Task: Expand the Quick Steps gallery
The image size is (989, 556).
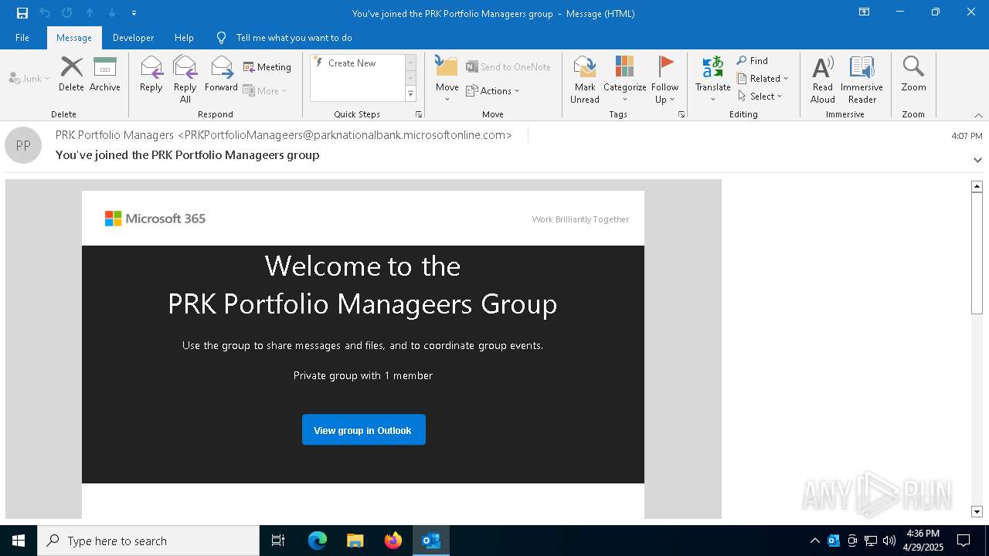Action: pyautogui.click(x=411, y=94)
